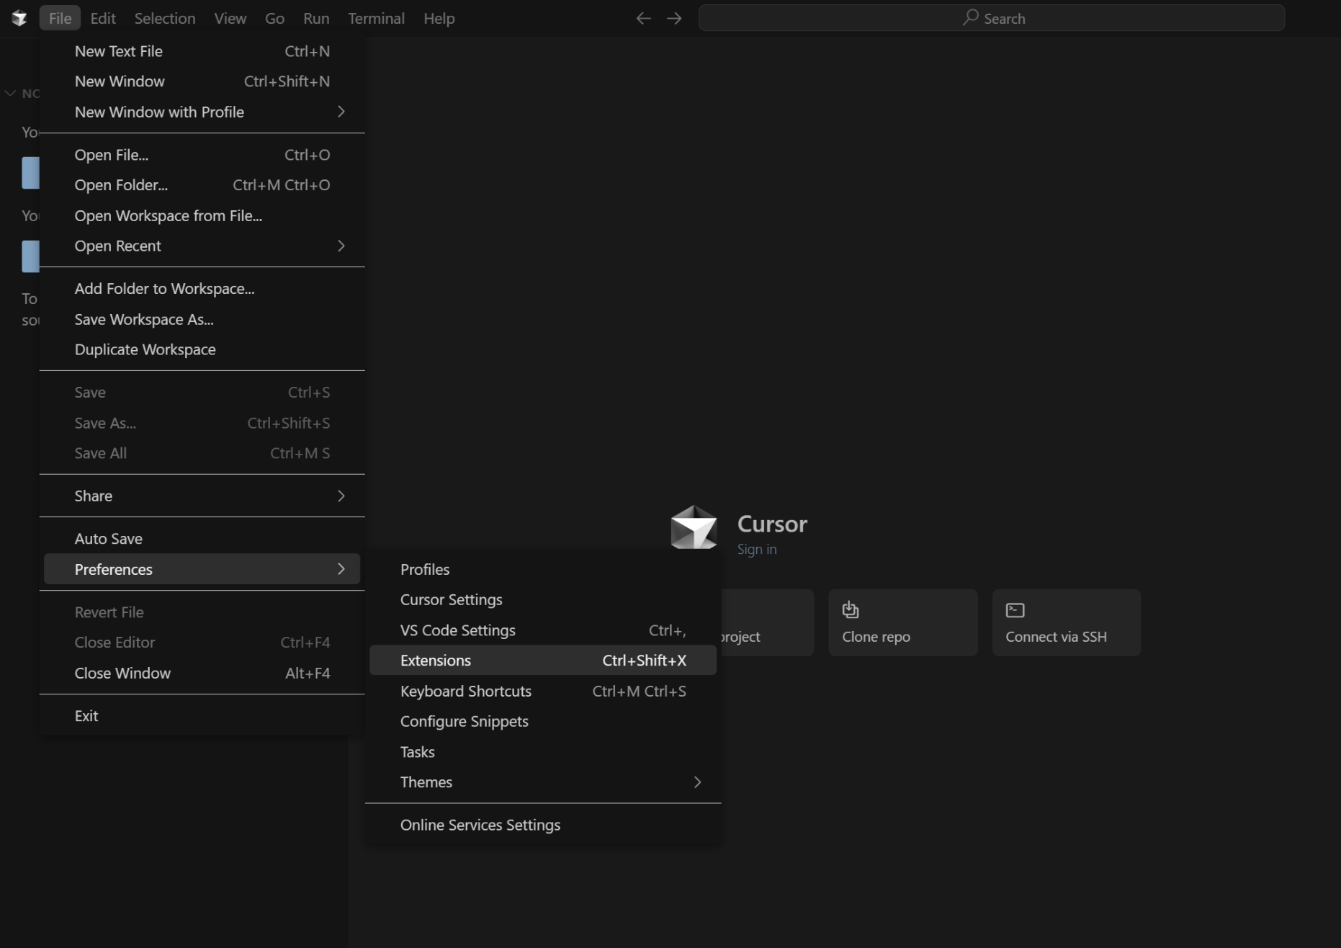Toggle Auto Save in File menu
The height and width of the screenshot is (948, 1341).
pos(202,539)
